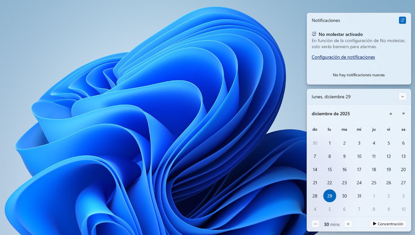
Task: Open Configuración de notificaciones link
Action: [343, 57]
